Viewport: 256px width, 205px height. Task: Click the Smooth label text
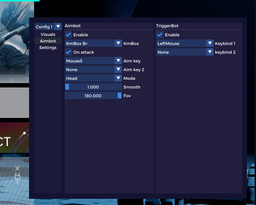pyautogui.click(x=132, y=87)
